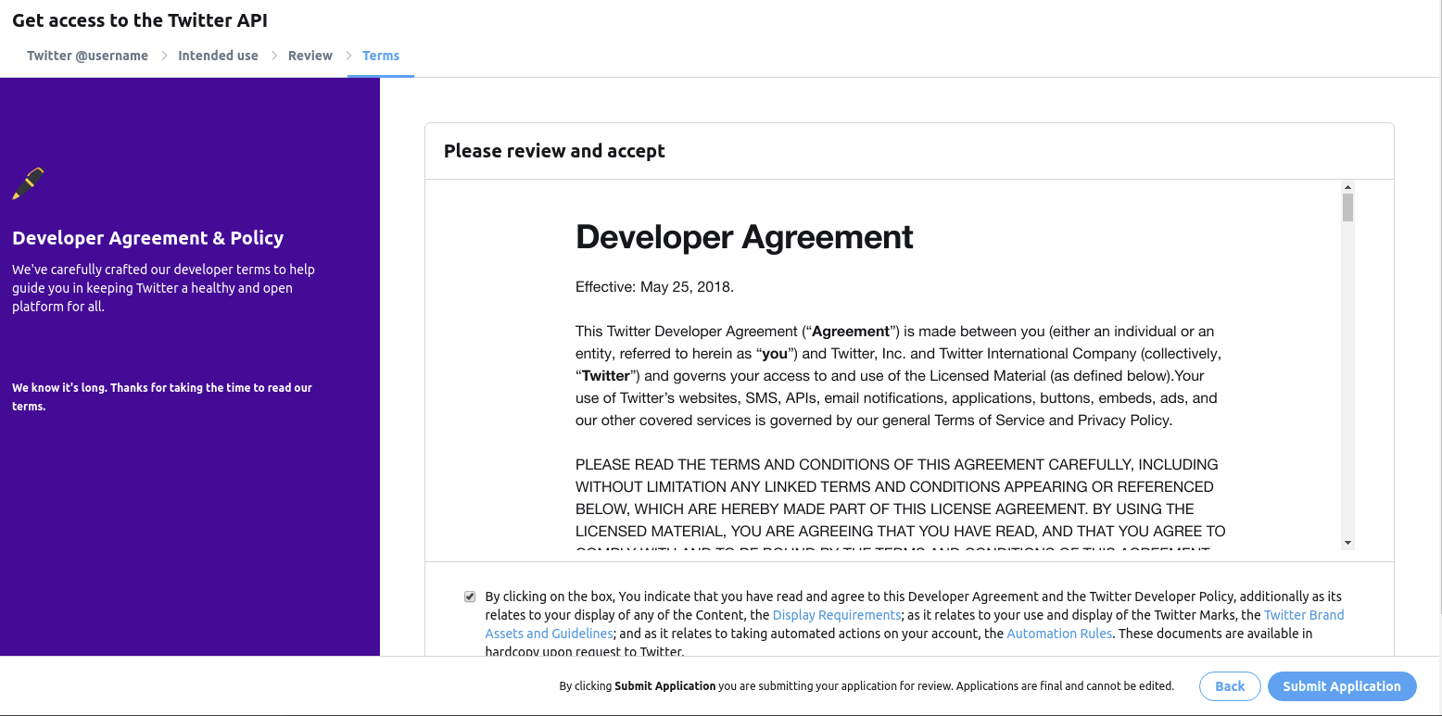Click the chevron after Twitter @username
The image size is (1442, 716).
point(163,56)
